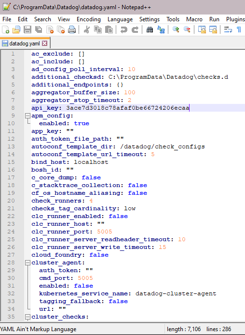Click line number 20 in the margin
Image resolution: width=245 pixels, height=335 pixels.
coord(11,201)
